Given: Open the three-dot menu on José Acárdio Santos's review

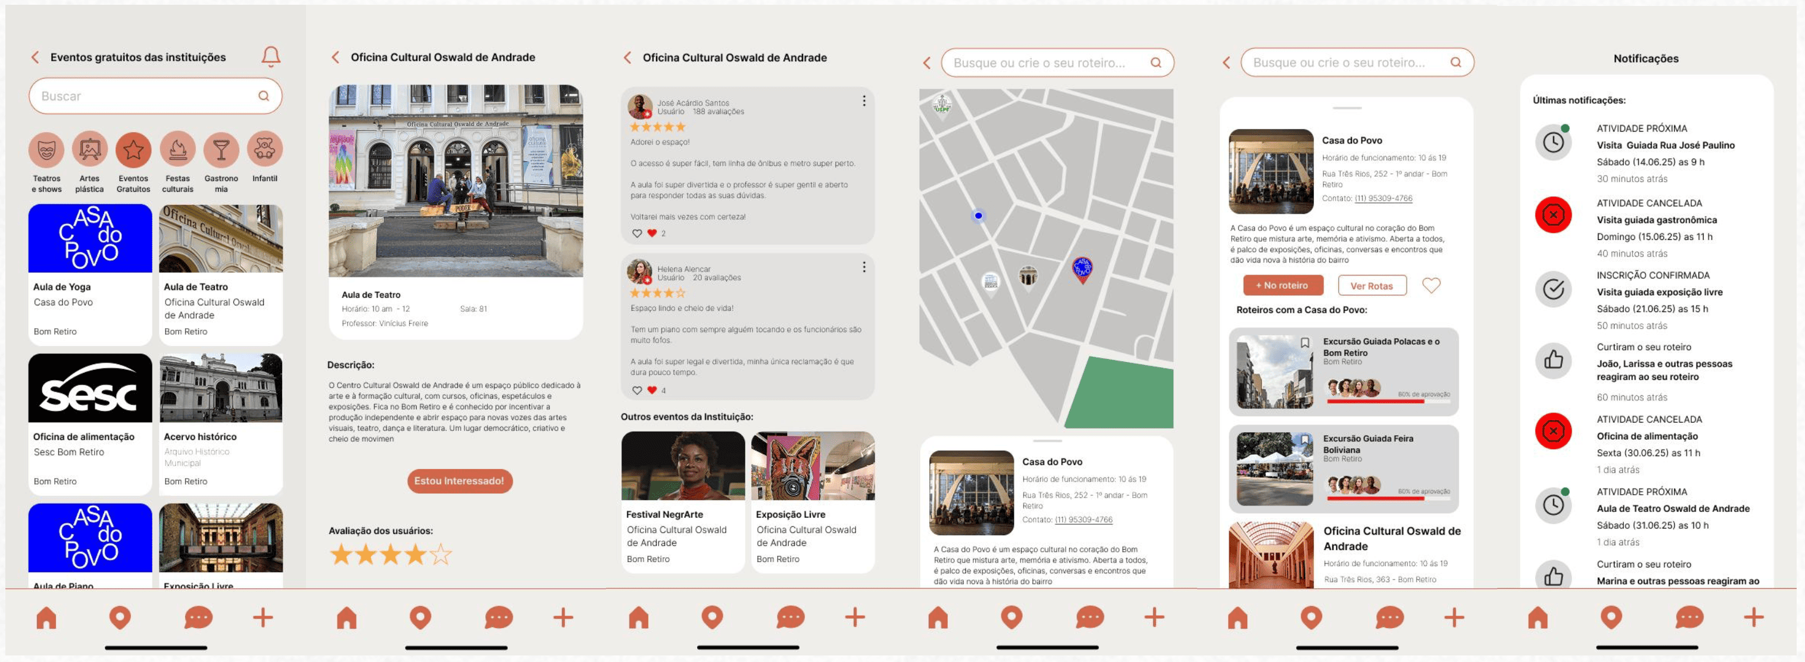Looking at the screenshot, I should point(863,101).
